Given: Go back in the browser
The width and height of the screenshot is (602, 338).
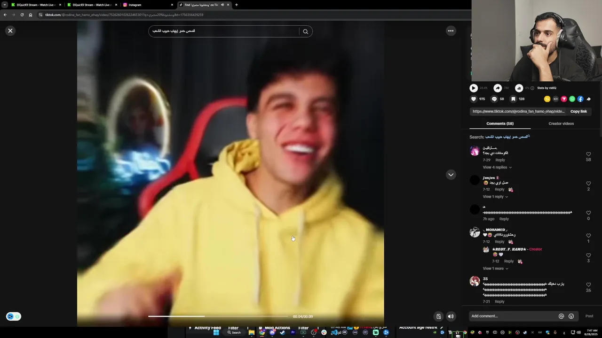Looking at the screenshot, I should 5,15.
